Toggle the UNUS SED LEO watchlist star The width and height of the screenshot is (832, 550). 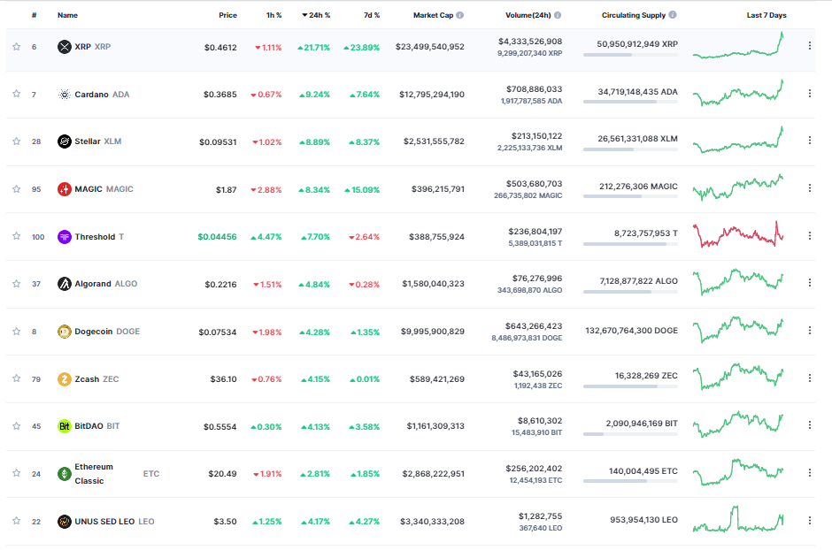17,521
